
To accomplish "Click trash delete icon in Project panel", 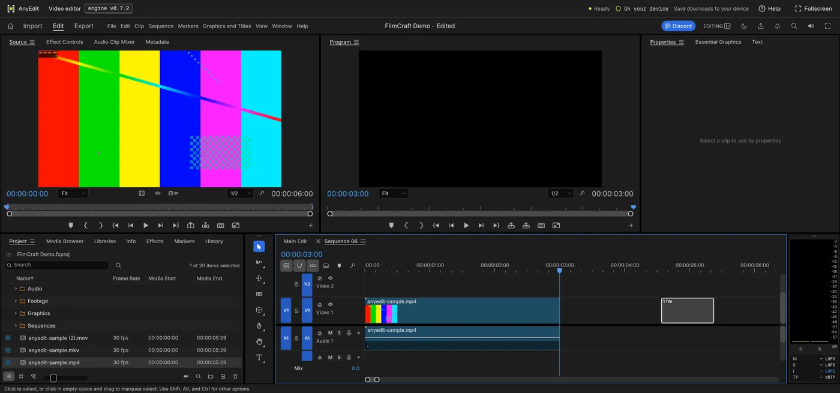I will point(235,376).
